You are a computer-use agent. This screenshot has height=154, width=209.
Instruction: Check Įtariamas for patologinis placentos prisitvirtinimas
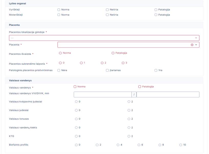click(x=107, y=70)
